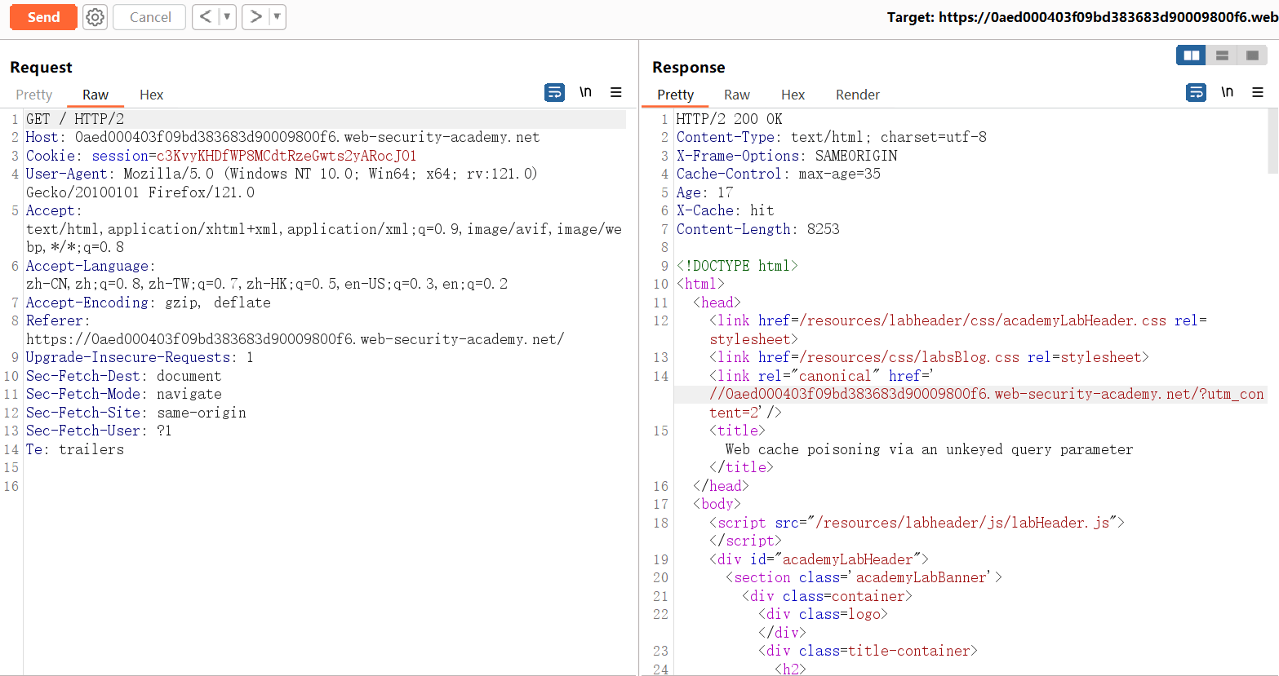Go forward to next request in history
The width and height of the screenshot is (1279, 676).
256,17
